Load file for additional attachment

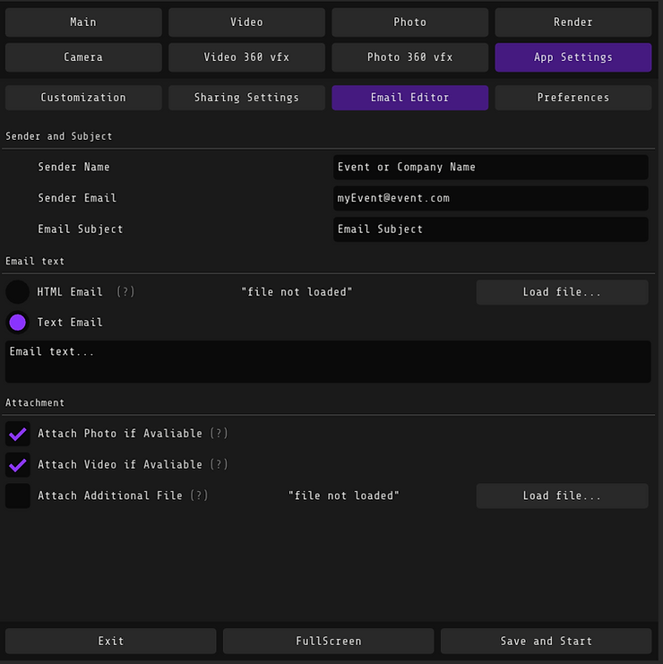562,496
